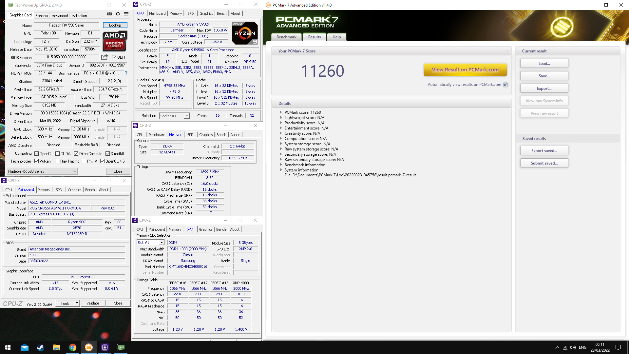Open the GPU-Z hamburger menu
Image resolution: width=629 pixels, height=354 pixels.
pyautogui.click(x=126, y=14)
